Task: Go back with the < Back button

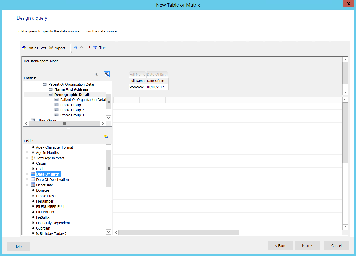Action: (x=280, y=246)
